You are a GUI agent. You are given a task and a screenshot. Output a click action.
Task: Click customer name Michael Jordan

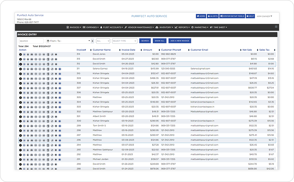pos(101,159)
